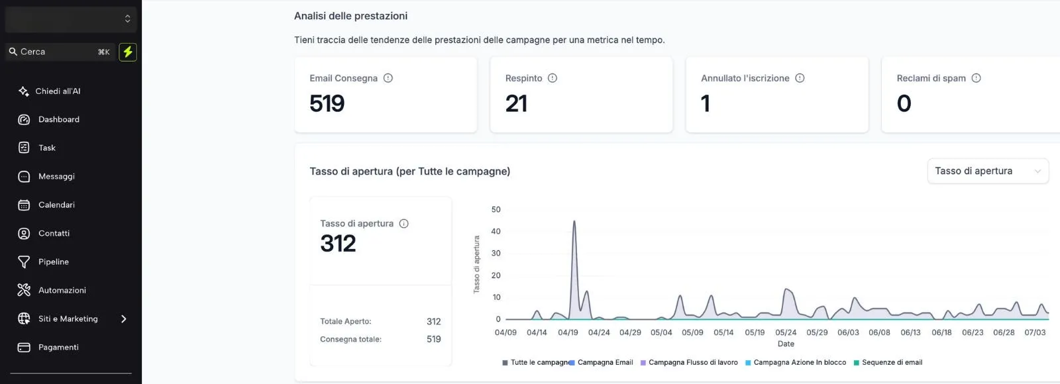Click info icon beside Tasso di apertura 312

[404, 224]
